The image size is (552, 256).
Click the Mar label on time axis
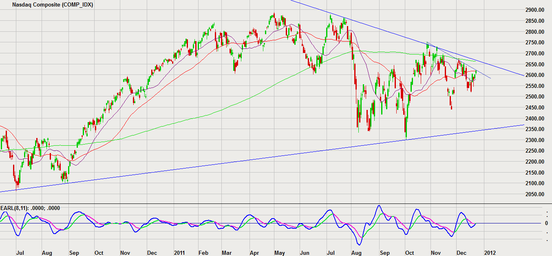pos(227,253)
